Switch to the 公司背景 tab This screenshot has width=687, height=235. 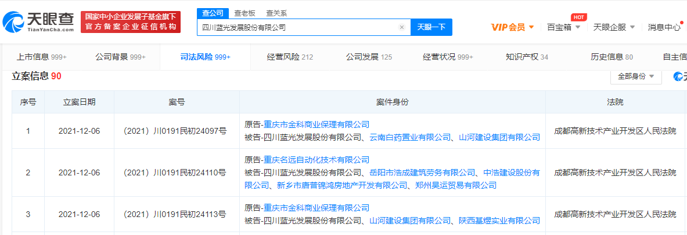(x=120, y=57)
